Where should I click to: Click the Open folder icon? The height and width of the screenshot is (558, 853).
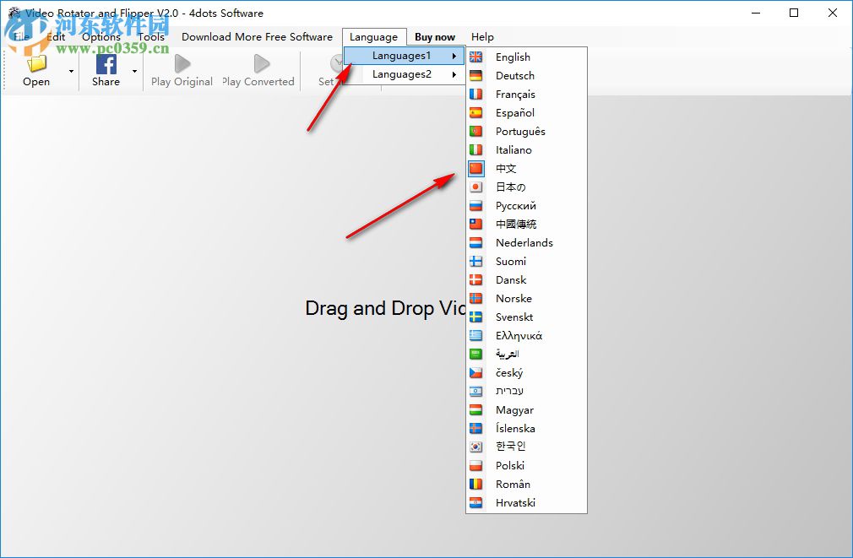click(36, 63)
